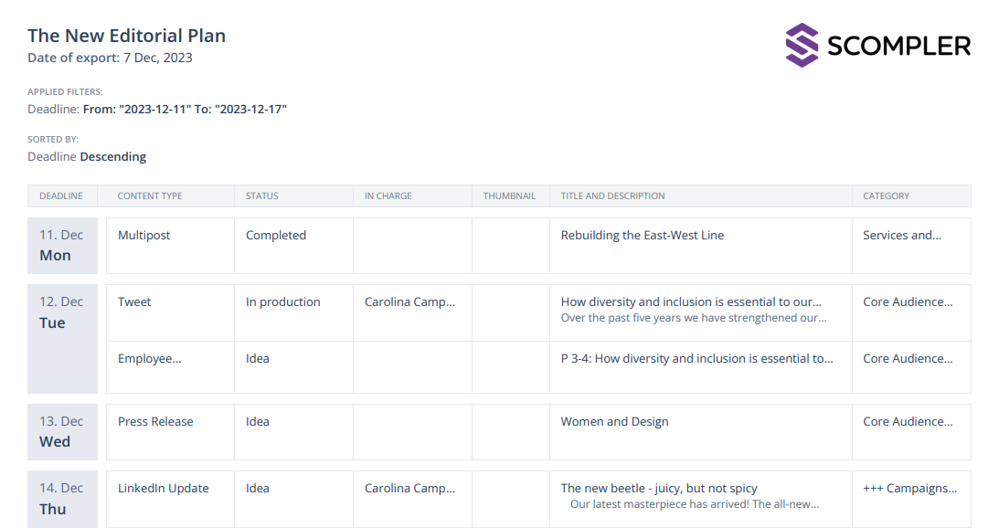Click the Press Release content type cell
This screenshot has height=528, width=999.
point(155,422)
